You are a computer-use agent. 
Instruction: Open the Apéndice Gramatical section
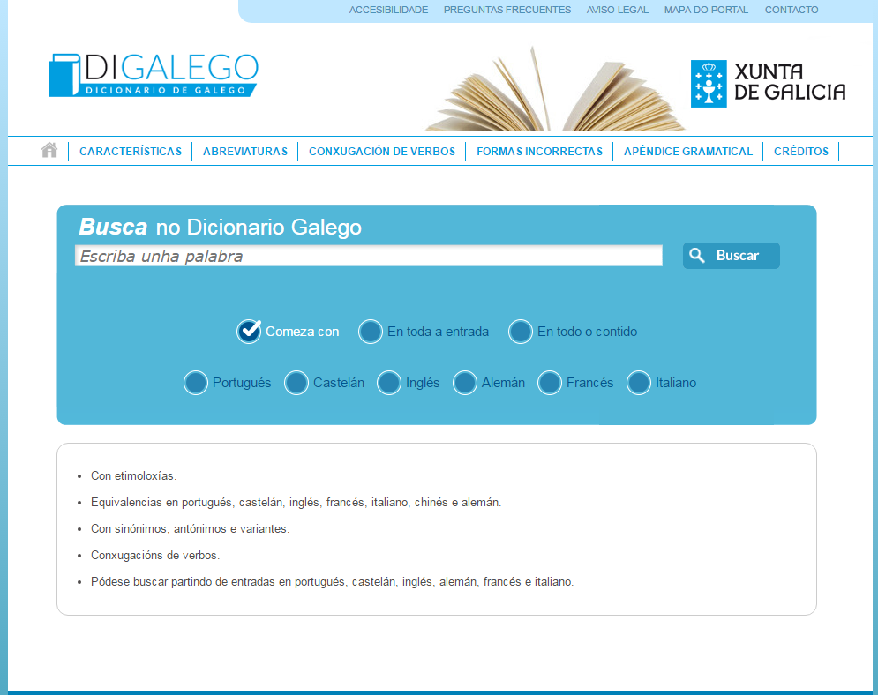(688, 152)
